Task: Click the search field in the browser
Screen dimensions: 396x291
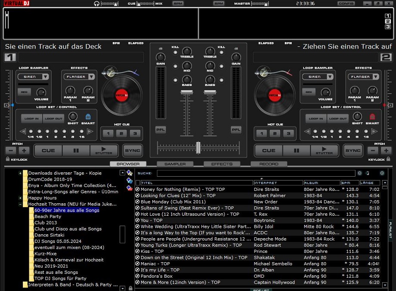Action: [256, 173]
